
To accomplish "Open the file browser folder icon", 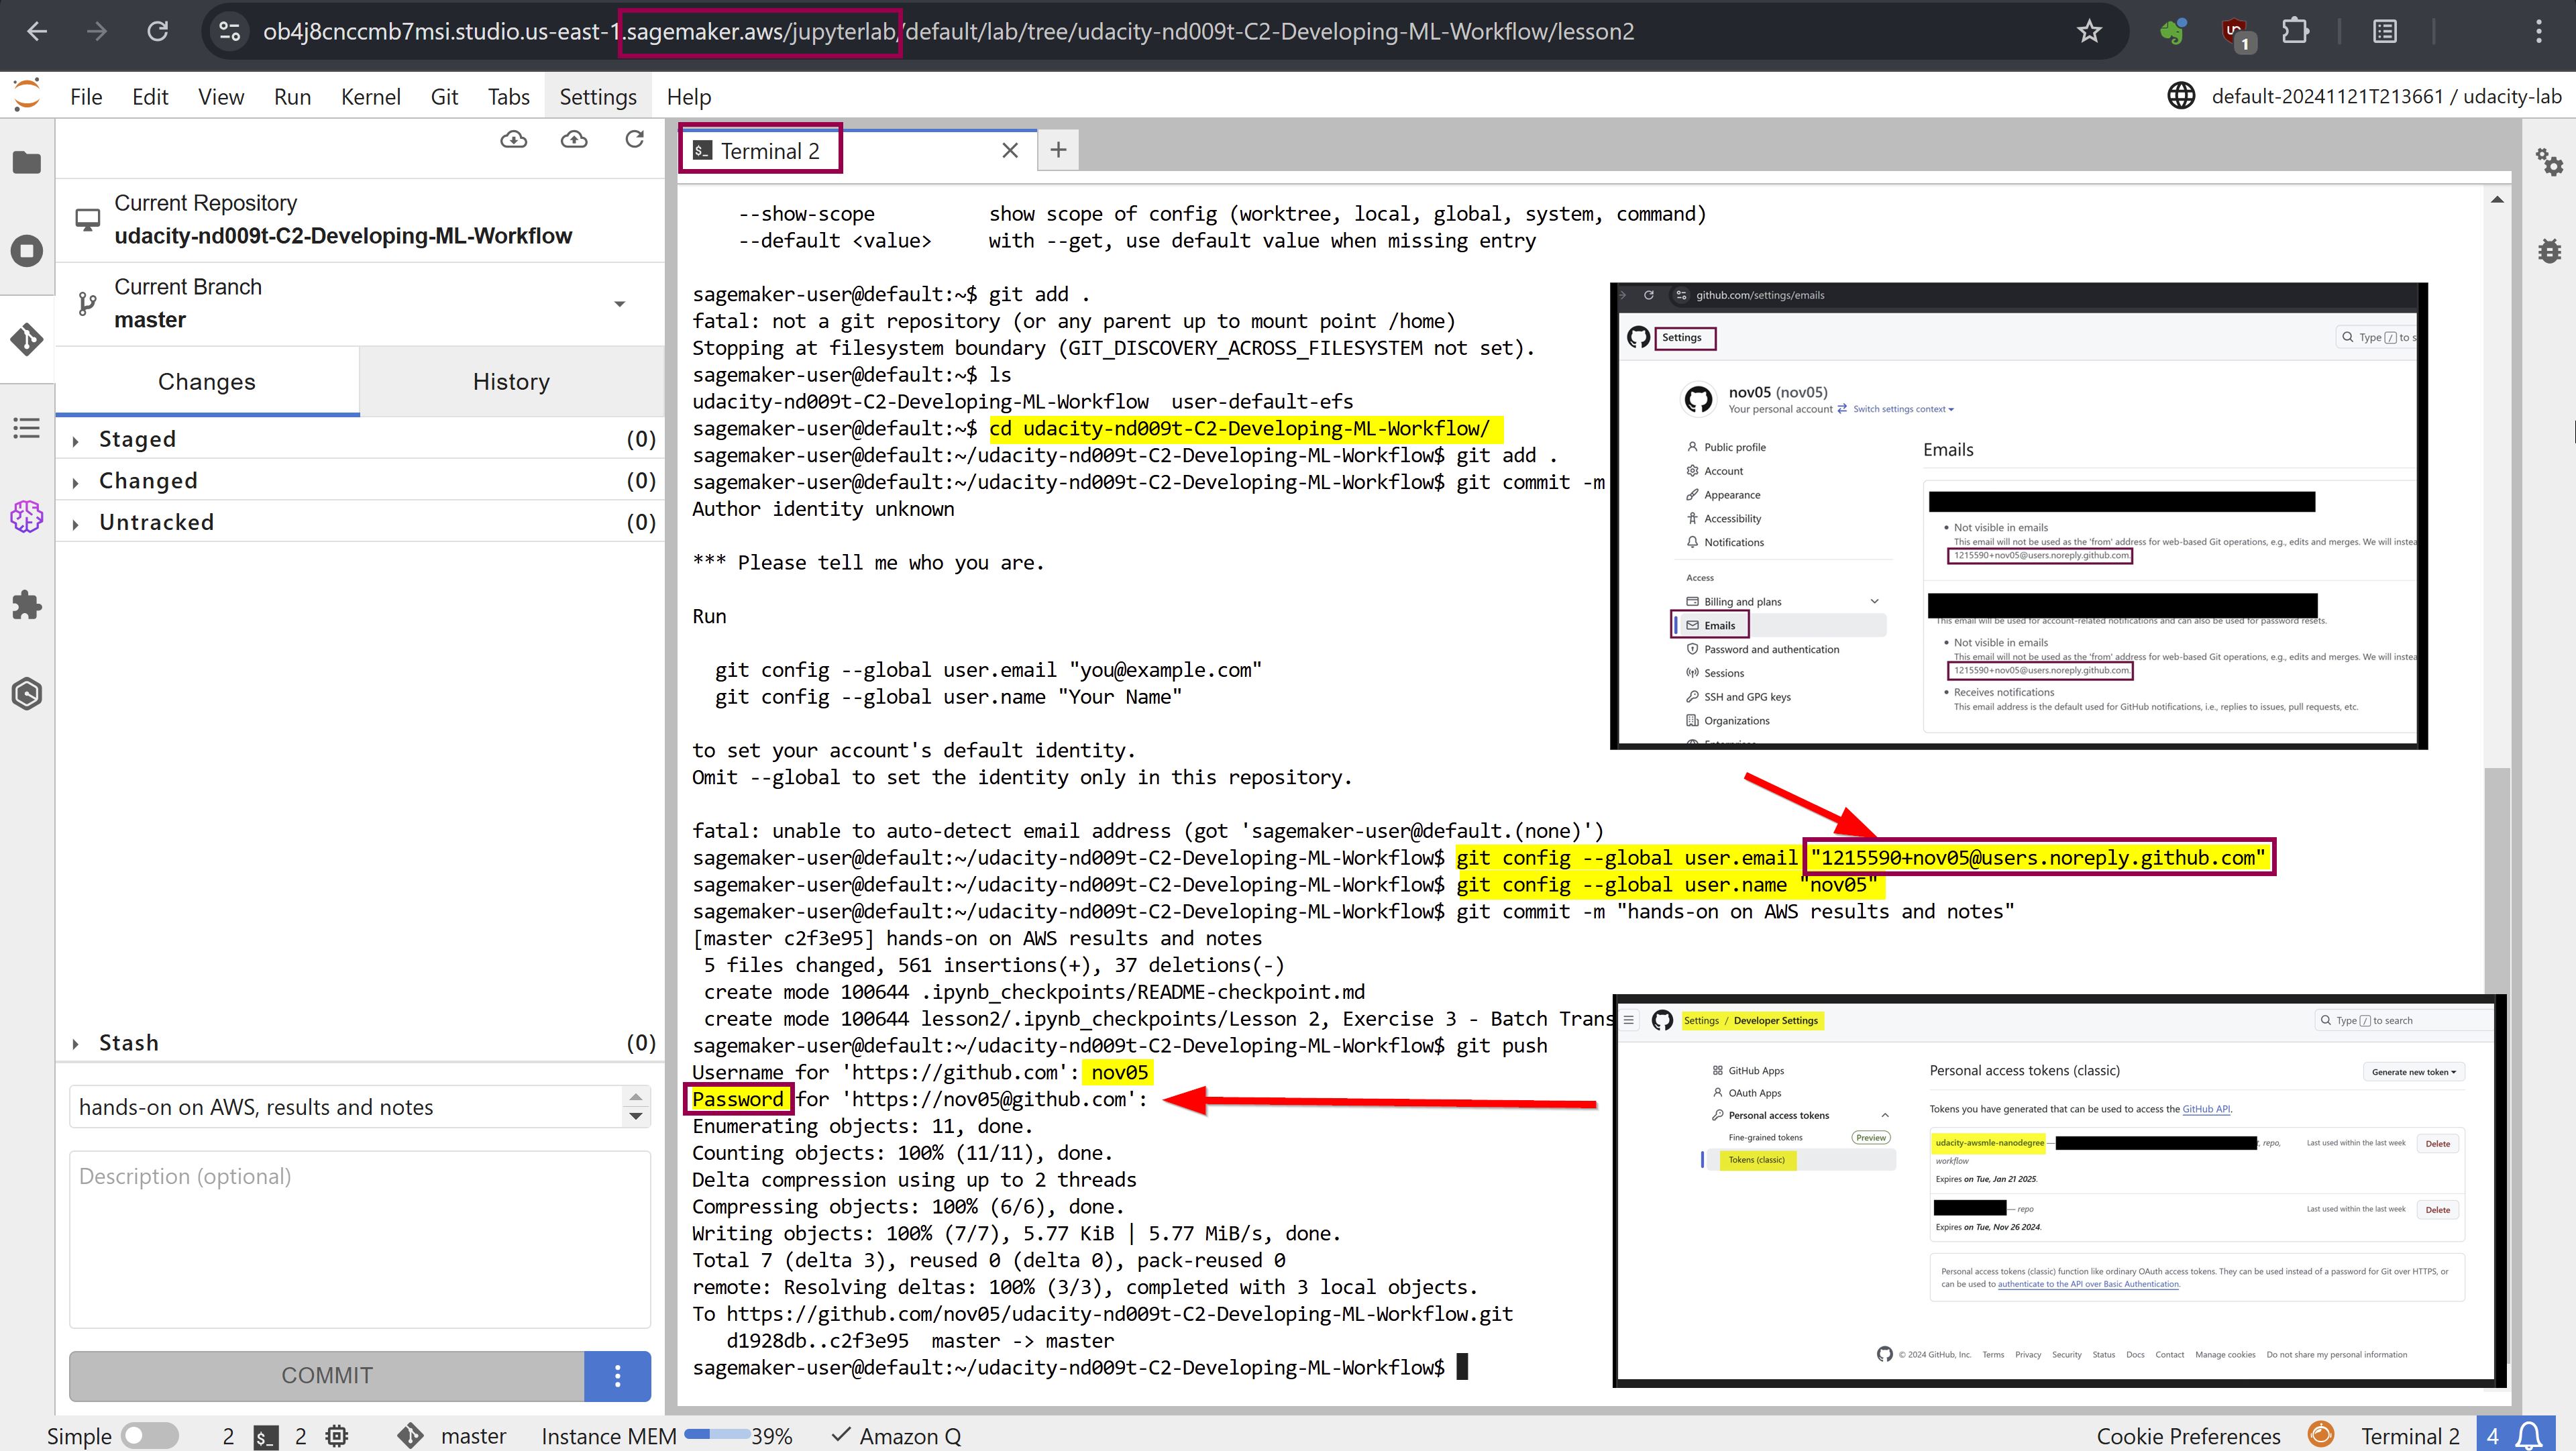I will click(x=27, y=162).
